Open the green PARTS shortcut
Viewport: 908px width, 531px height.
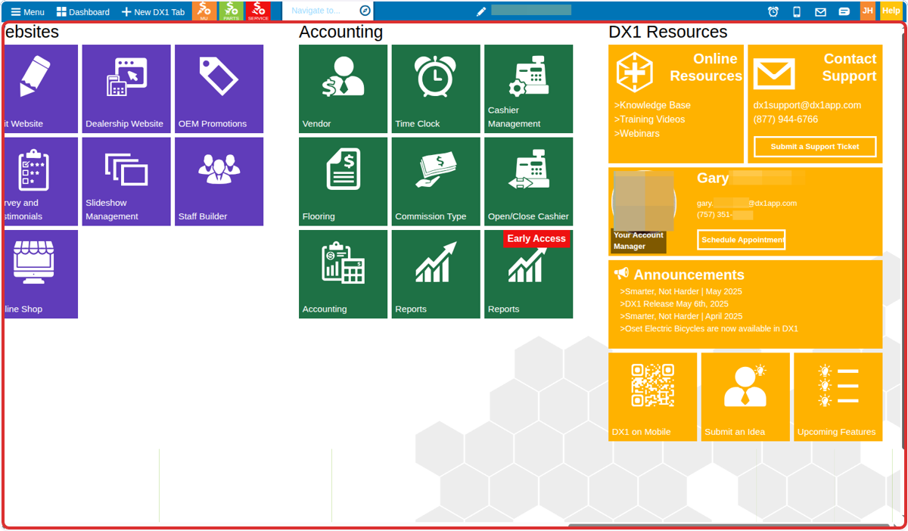pos(231,11)
